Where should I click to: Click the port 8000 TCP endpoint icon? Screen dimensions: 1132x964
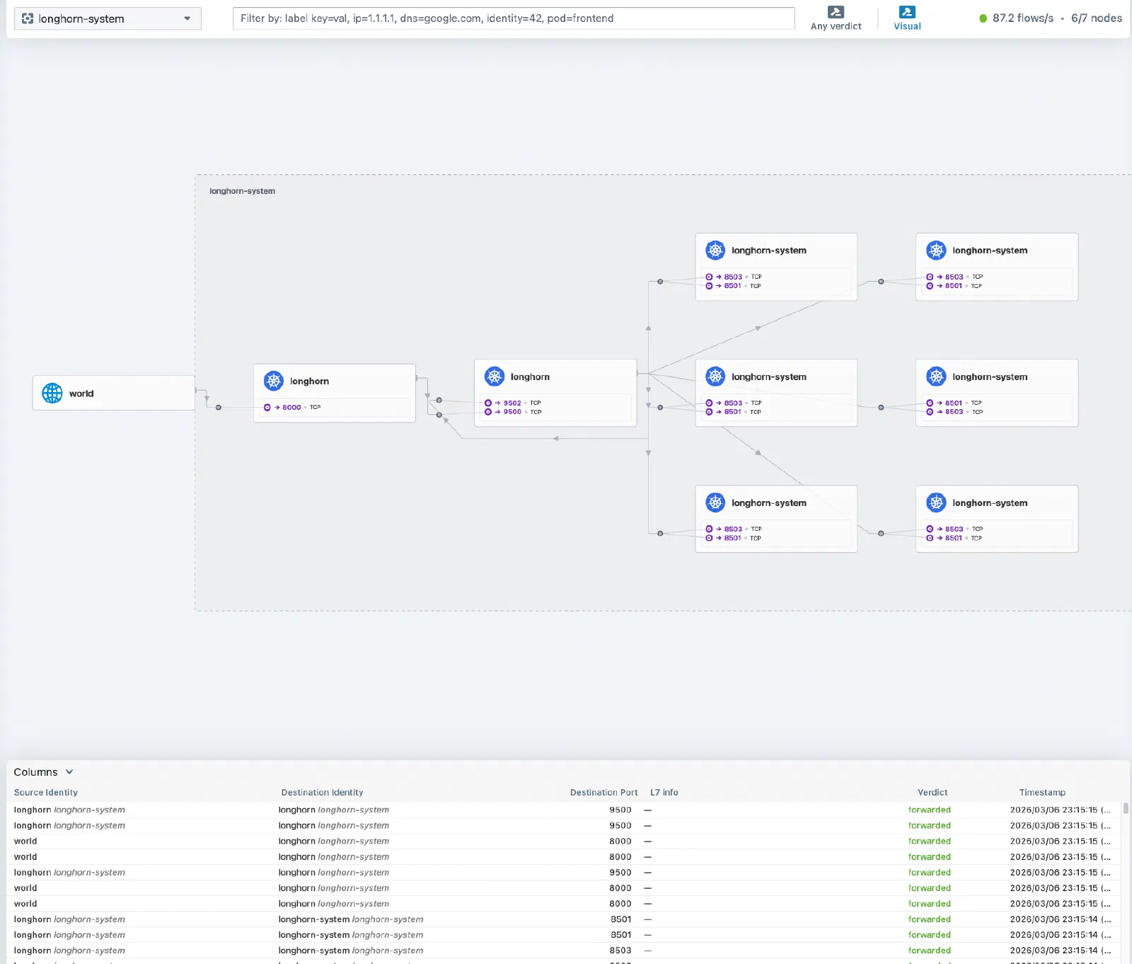(x=267, y=407)
